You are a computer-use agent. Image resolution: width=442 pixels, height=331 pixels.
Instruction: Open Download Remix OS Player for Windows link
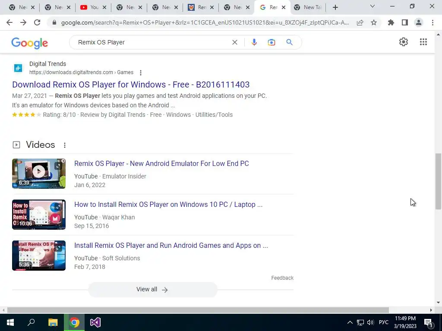[131, 84]
